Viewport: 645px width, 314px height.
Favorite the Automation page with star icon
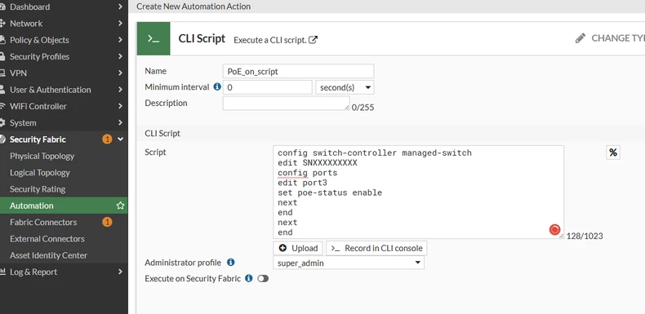pos(120,206)
